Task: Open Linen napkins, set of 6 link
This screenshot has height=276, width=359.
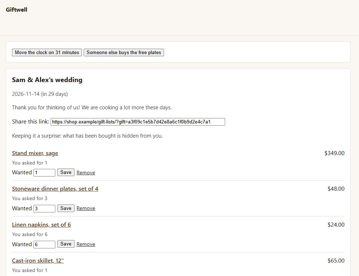Action: pyautogui.click(x=41, y=224)
